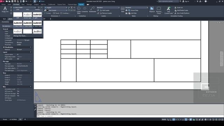Screen dimensions: 224x126
Task: Expand the Dimensions panel title
Action: click(55, 16)
